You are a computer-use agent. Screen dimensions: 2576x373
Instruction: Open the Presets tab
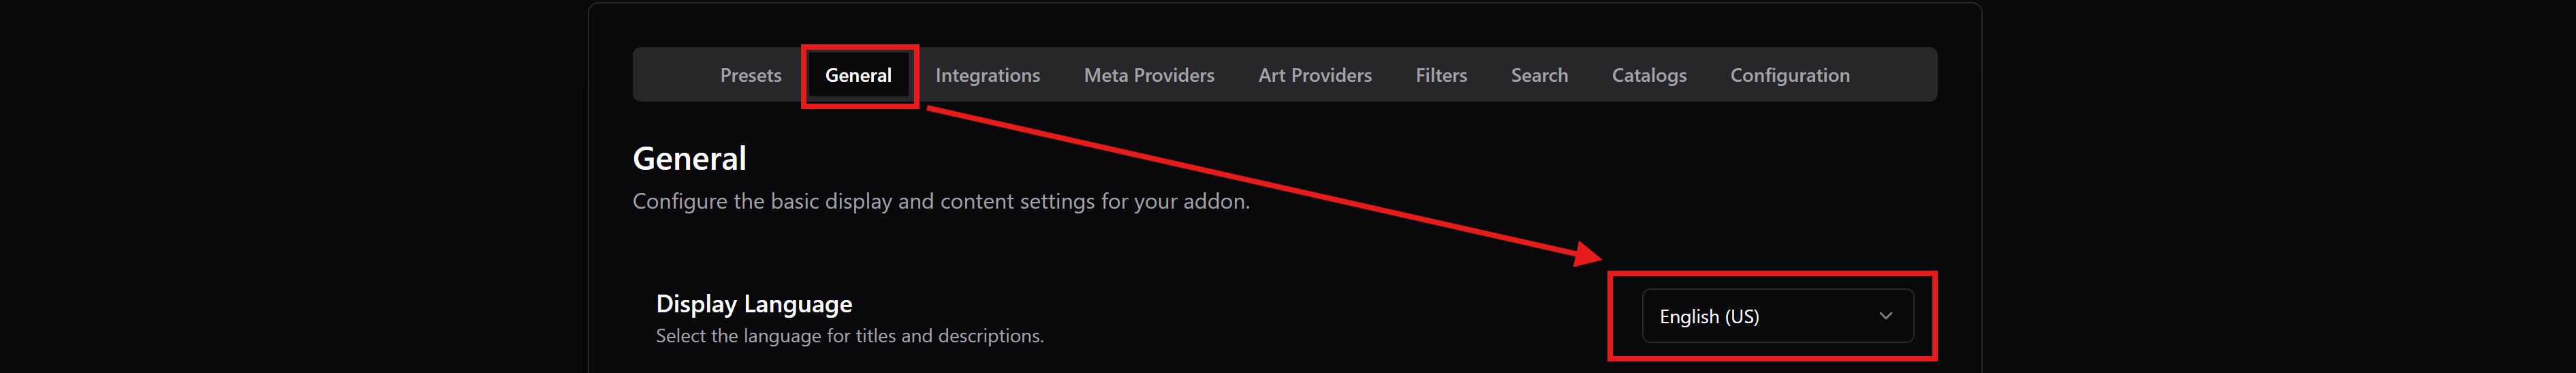coord(750,75)
